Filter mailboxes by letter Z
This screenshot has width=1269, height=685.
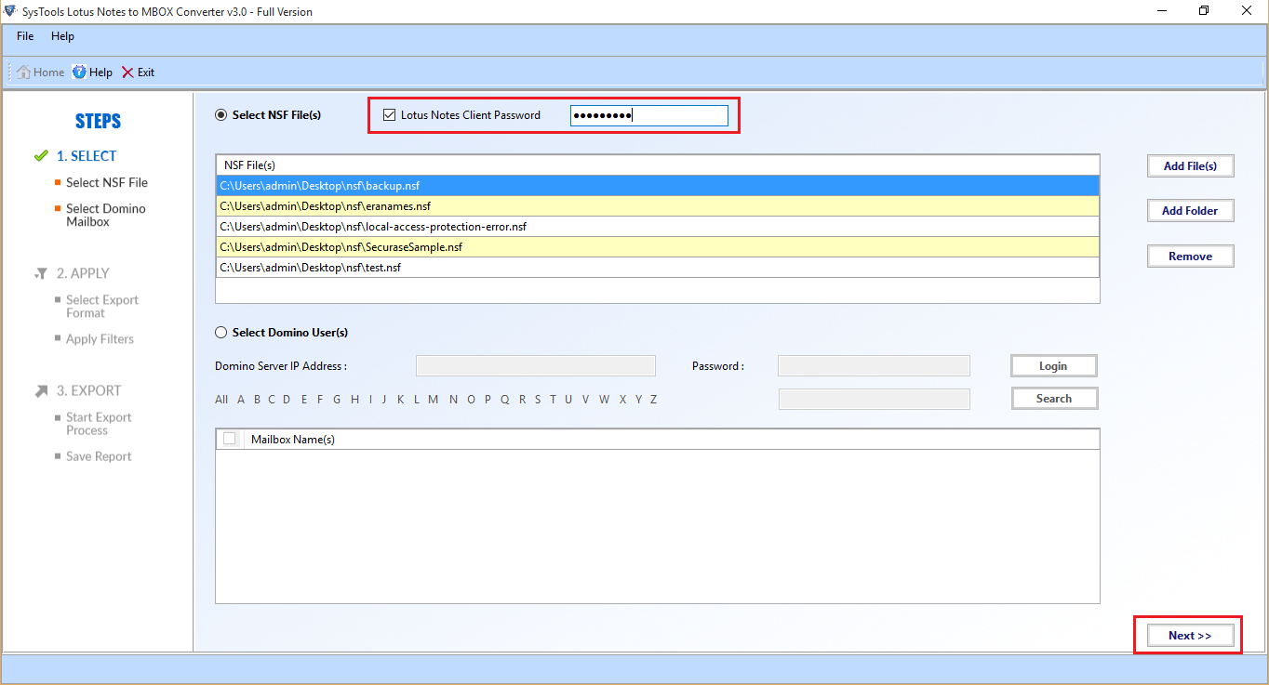(654, 400)
